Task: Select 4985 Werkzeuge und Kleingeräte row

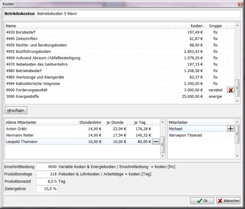Action: [x=120, y=77]
